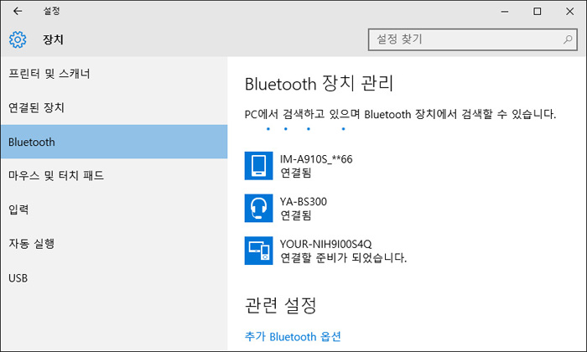Open the 추가 Bluetooth 옵션 link

[x=293, y=337]
